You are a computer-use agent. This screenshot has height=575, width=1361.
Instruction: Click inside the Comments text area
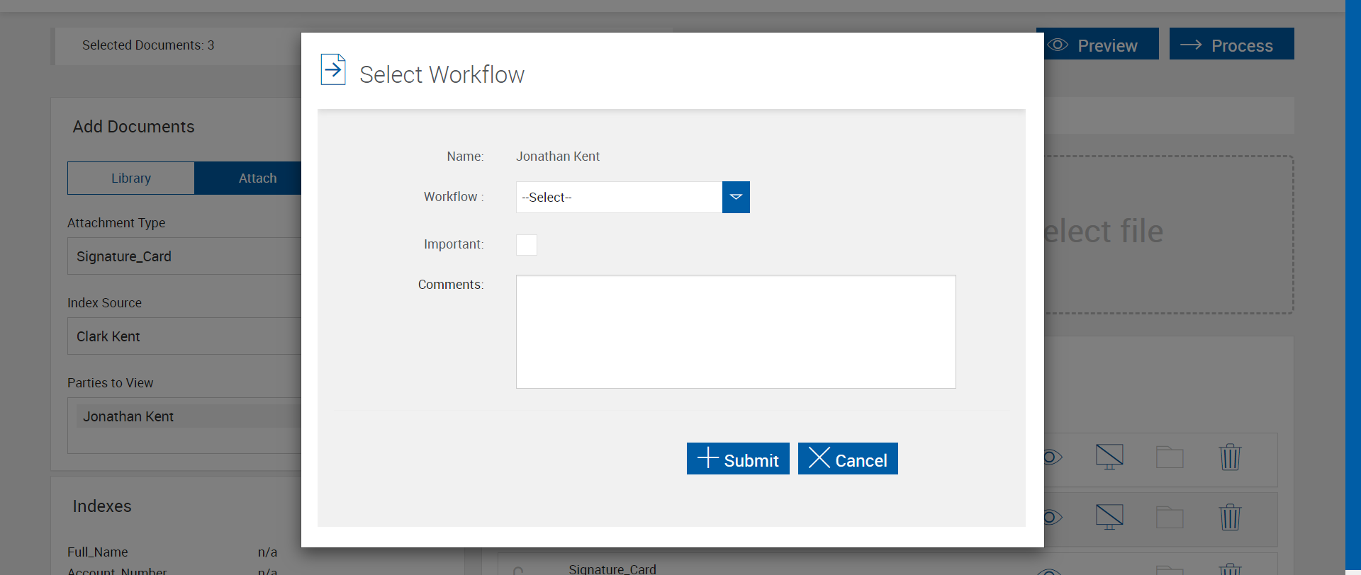click(x=736, y=331)
